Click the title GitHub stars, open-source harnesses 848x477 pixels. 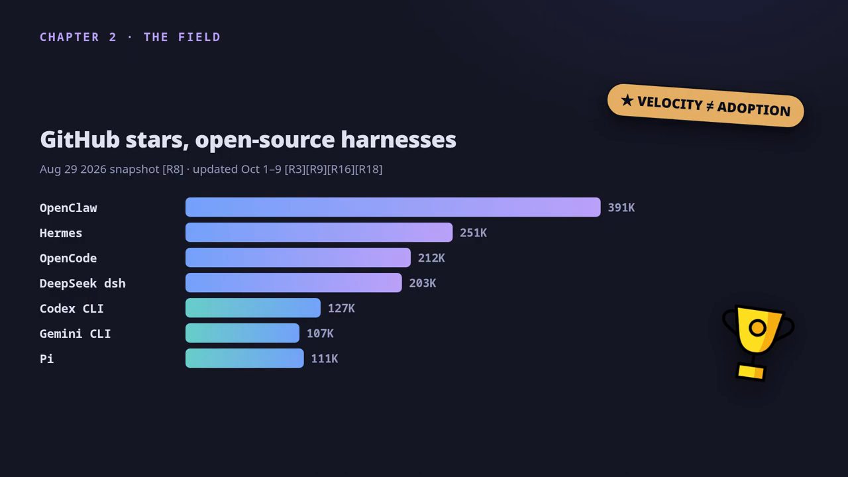pos(248,140)
